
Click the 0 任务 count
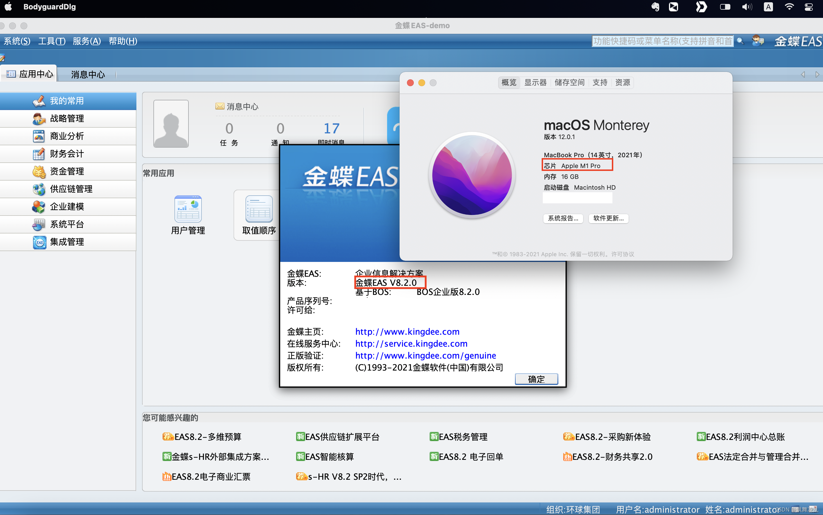click(x=229, y=129)
